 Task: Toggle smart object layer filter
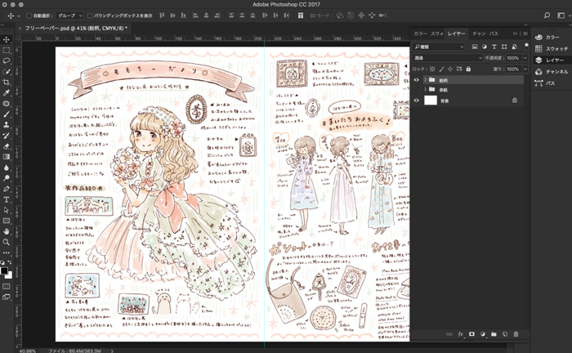point(514,47)
